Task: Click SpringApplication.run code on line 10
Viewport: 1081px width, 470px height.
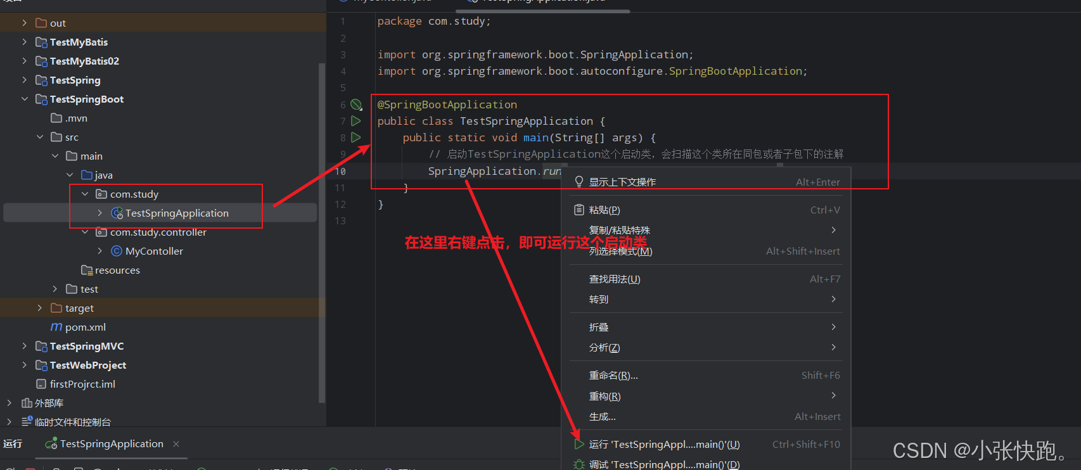Action: 494,171
